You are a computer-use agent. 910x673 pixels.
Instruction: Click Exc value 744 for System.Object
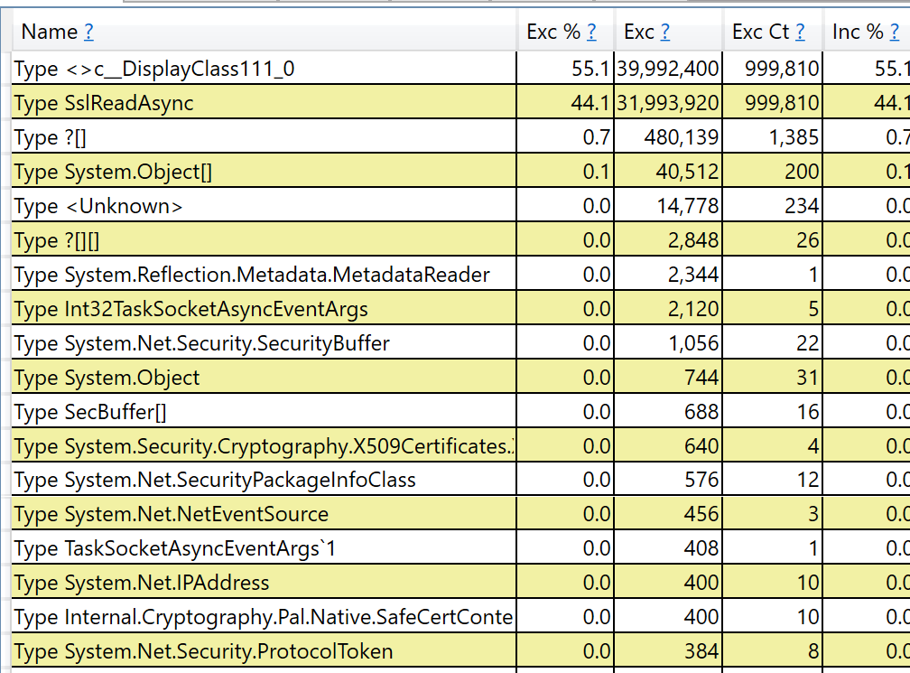pyautogui.click(x=701, y=378)
